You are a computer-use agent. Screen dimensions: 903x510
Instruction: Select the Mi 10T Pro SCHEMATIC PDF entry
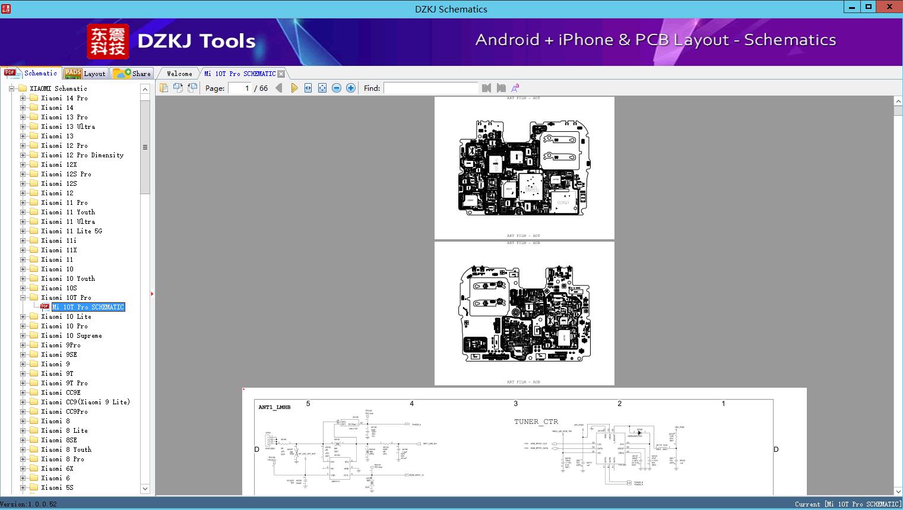coord(87,307)
